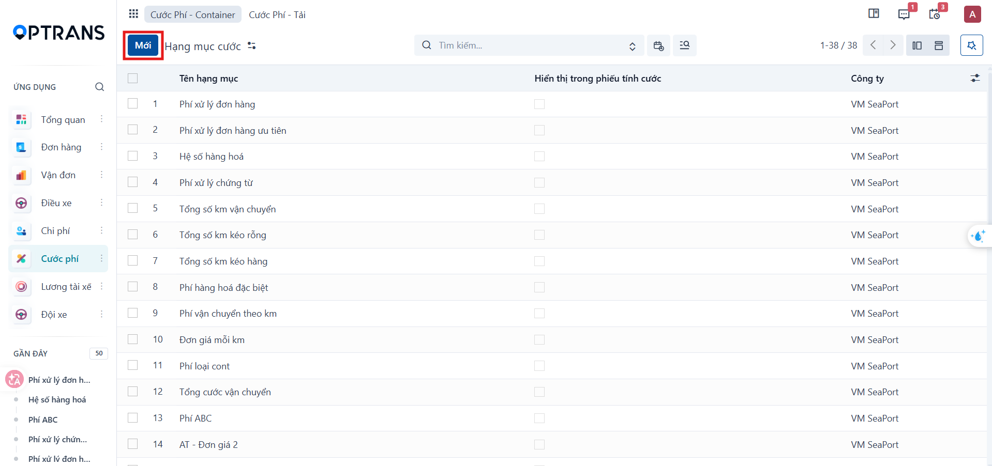Open options menu for Điều xe app
Image resolution: width=992 pixels, height=466 pixels.
pyautogui.click(x=101, y=203)
